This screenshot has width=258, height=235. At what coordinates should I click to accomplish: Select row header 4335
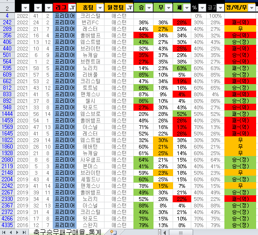(7, 225)
